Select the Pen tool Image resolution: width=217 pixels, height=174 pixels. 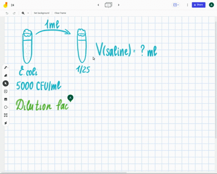tap(6, 68)
